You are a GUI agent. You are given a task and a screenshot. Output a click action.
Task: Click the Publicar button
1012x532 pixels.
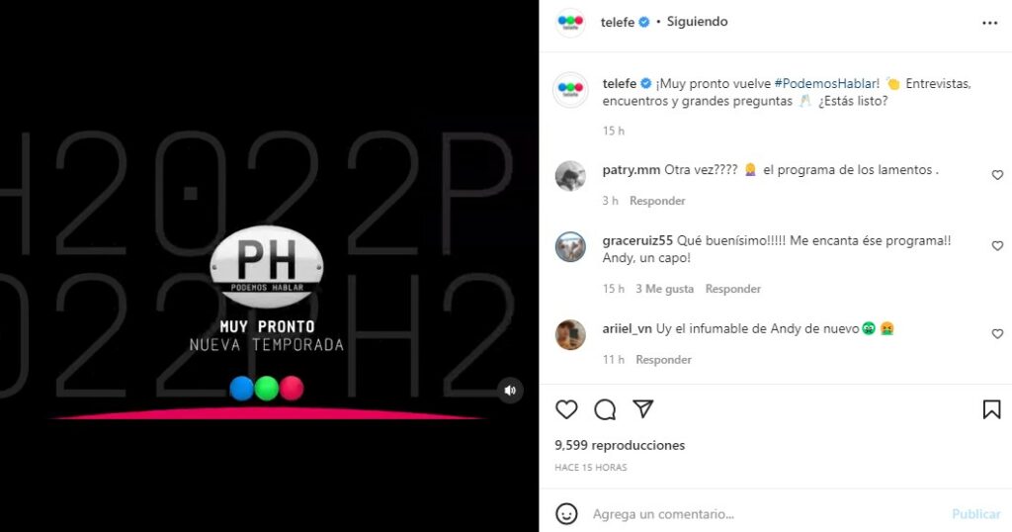975,514
